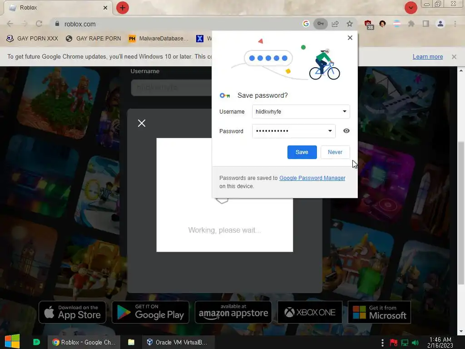The image size is (465, 349).
Task: Open the Username dropdown in password dialog
Action: 344,112
